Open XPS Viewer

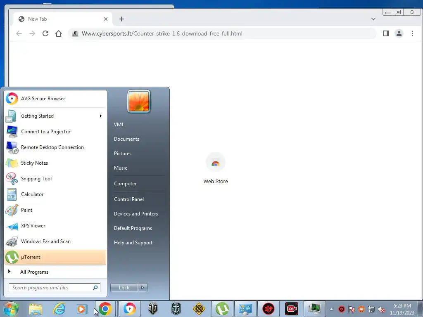coord(55,226)
